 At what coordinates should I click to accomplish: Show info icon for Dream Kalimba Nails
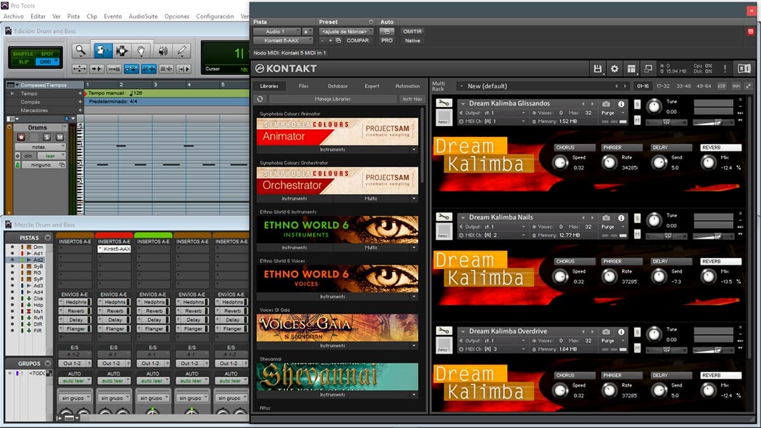(621, 217)
